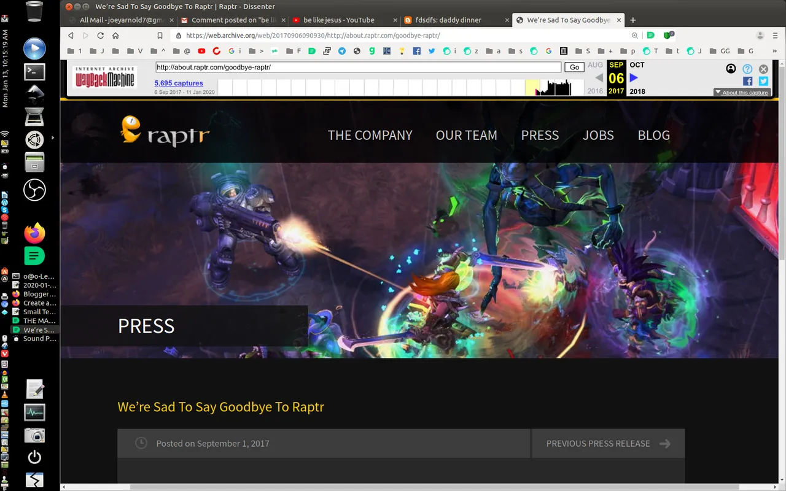The width and height of the screenshot is (786, 491).
Task: Launch Firefox from the dock
Action: tap(35, 233)
